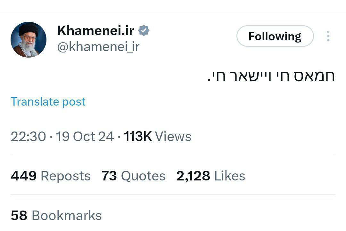346x231 pixels.
Task: Click the blue verified checkmark badge
Action: click(x=144, y=31)
